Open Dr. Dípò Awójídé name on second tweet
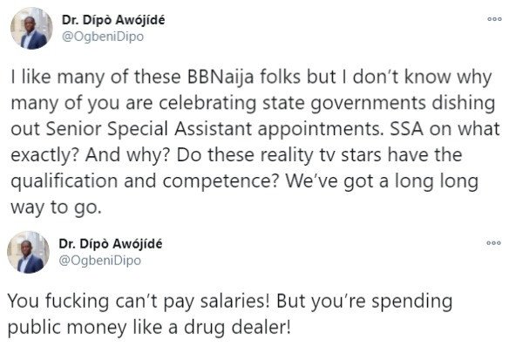This screenshot has width=509, height=347. click(111, 244)
